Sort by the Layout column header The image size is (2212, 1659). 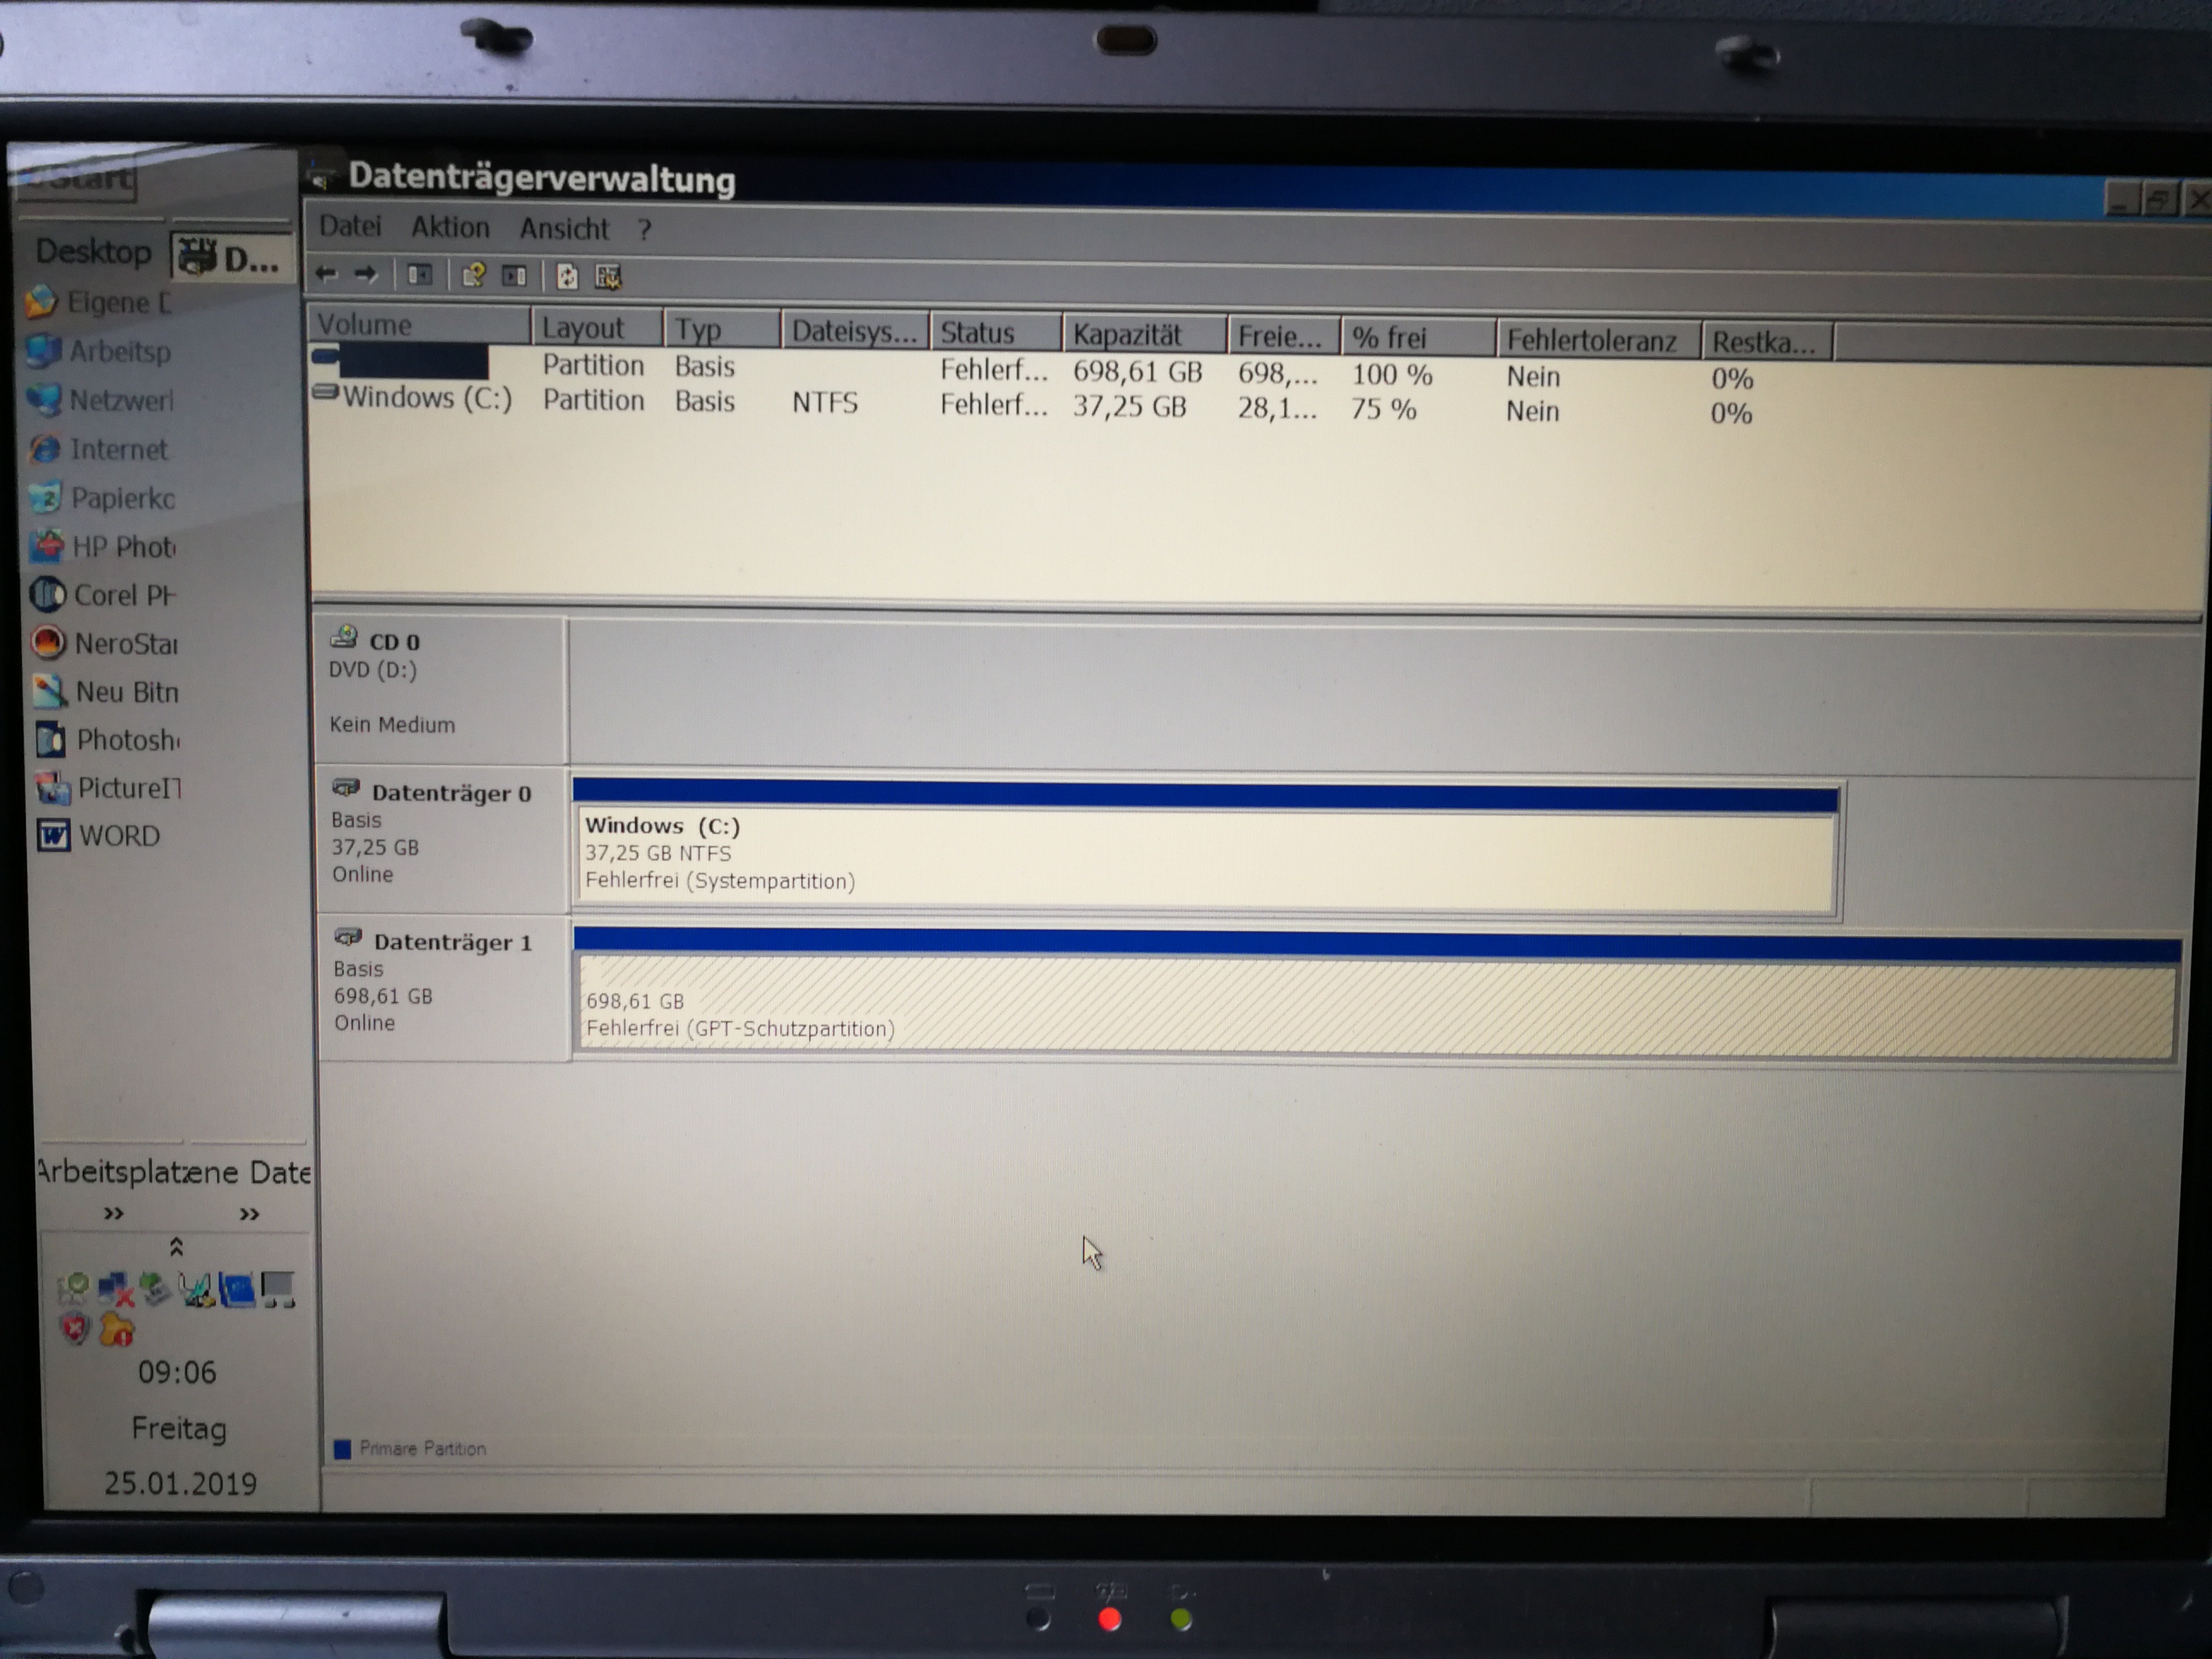(x=597, y=328)
